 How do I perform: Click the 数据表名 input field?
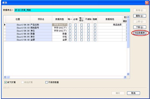pos(72,10)
